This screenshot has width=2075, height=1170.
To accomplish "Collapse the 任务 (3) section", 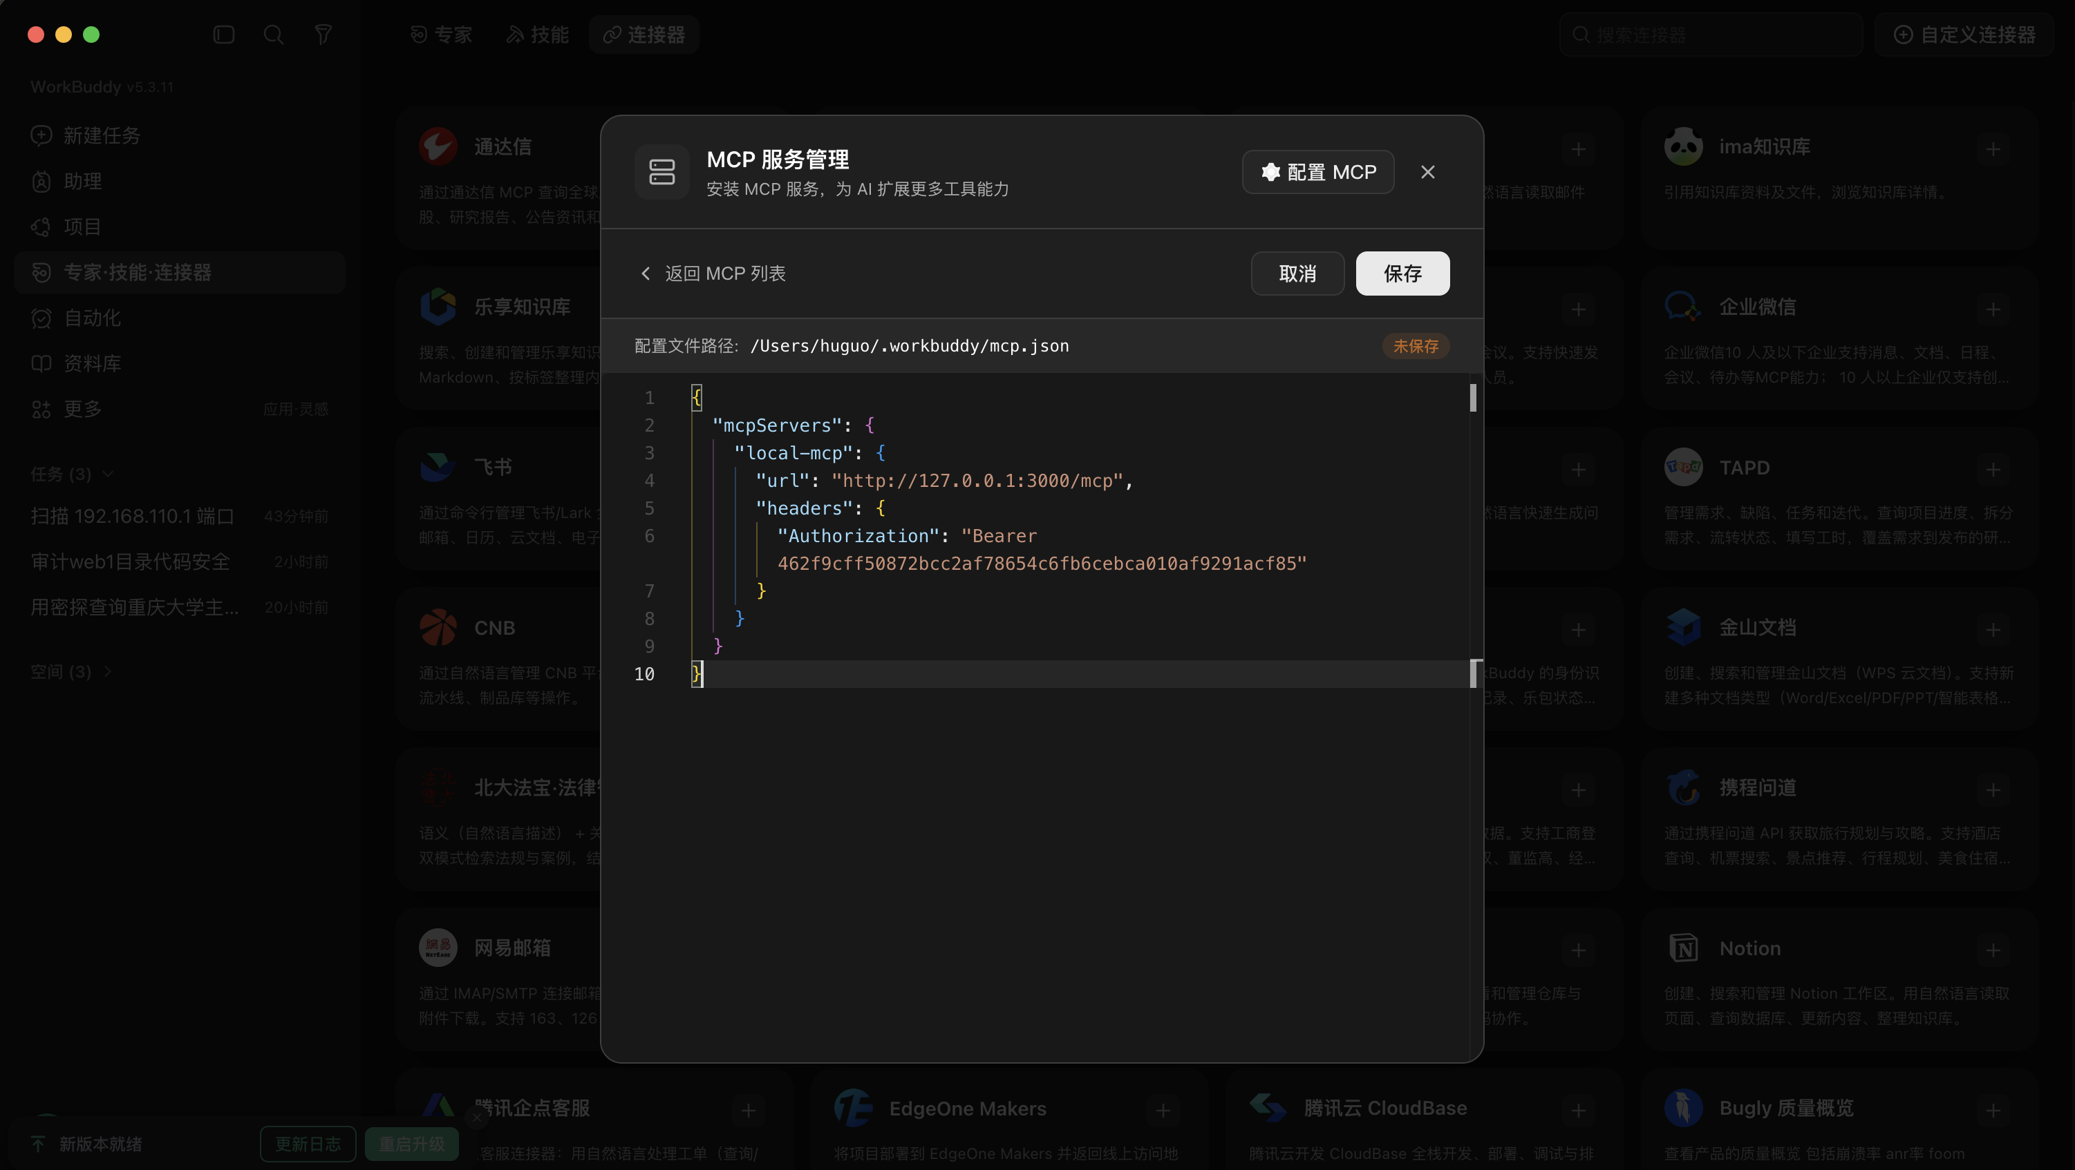I will 72,474.
